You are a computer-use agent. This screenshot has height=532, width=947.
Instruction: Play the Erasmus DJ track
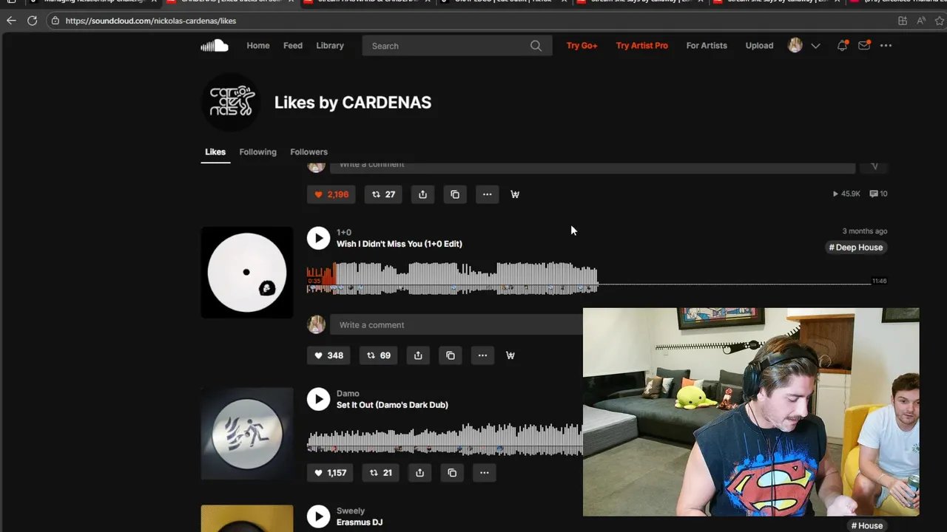click(318, 516)
